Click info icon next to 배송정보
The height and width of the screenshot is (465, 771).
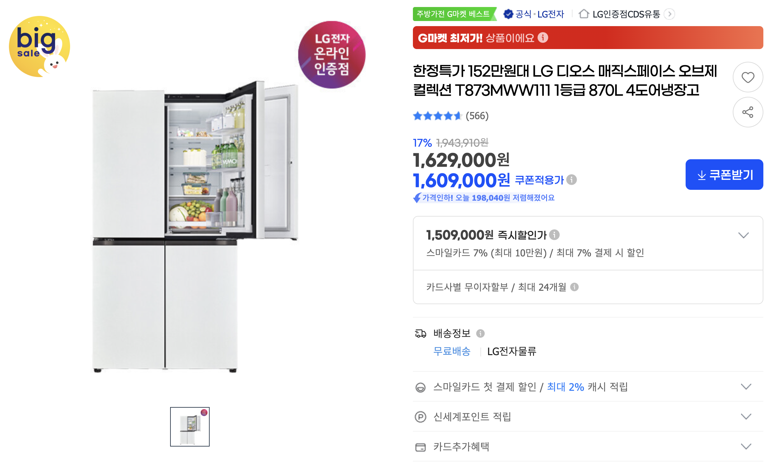point(480,333)
